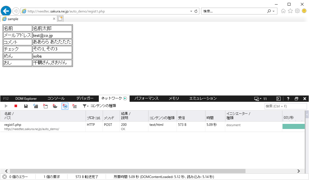
Task: Click scroll right arrow of network list
Action: (x=298, y=171)
